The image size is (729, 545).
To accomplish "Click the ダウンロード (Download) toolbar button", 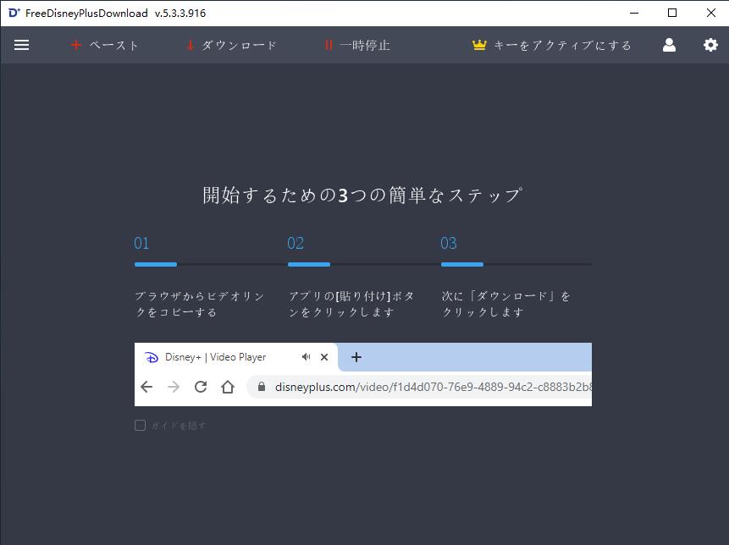I will [232, 45].
